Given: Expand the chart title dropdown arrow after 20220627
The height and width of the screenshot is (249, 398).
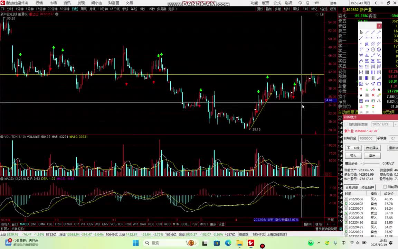Looking at the screenshot, I should click(57, 14).
